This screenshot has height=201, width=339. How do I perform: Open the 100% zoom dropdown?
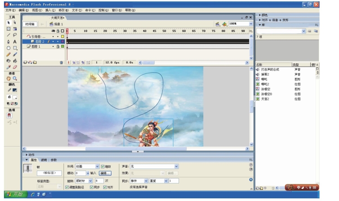(251, 24)
